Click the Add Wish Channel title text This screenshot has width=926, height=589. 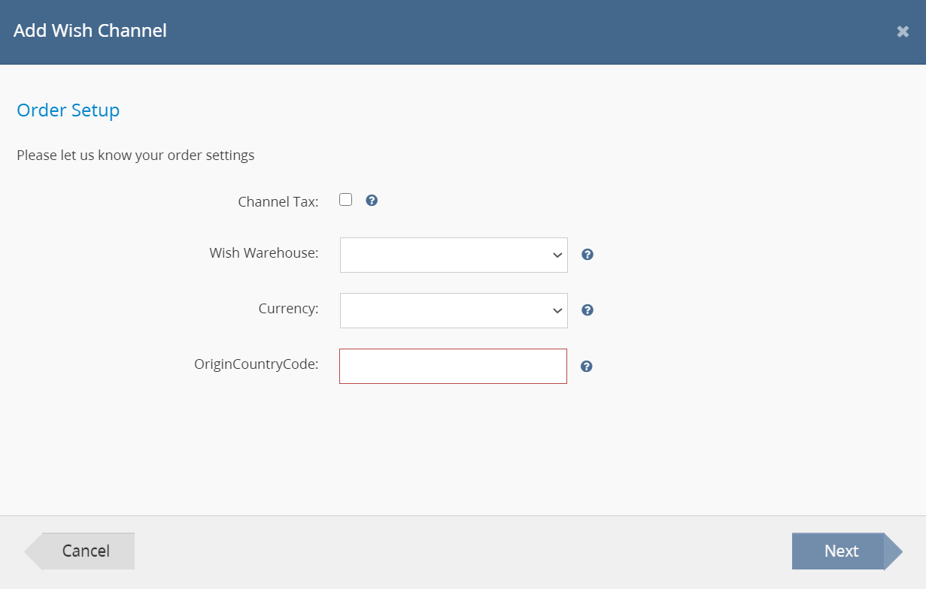(x=90, y=31)
